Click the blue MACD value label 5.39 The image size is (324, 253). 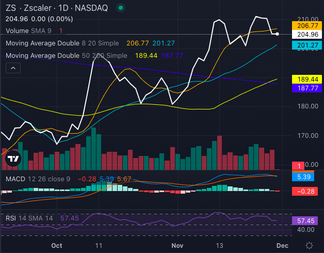coord(302,177)
